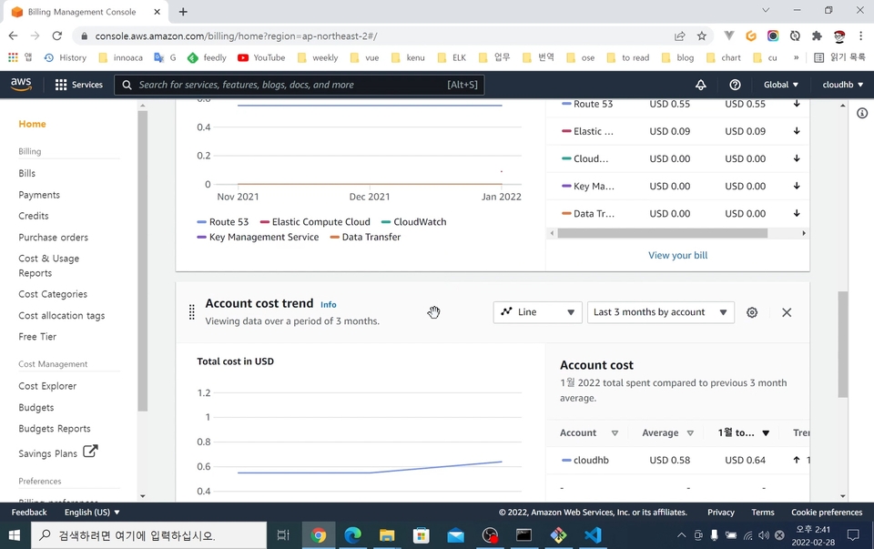Open Account cost trend widget settings gear

click(x=752, y=312)
